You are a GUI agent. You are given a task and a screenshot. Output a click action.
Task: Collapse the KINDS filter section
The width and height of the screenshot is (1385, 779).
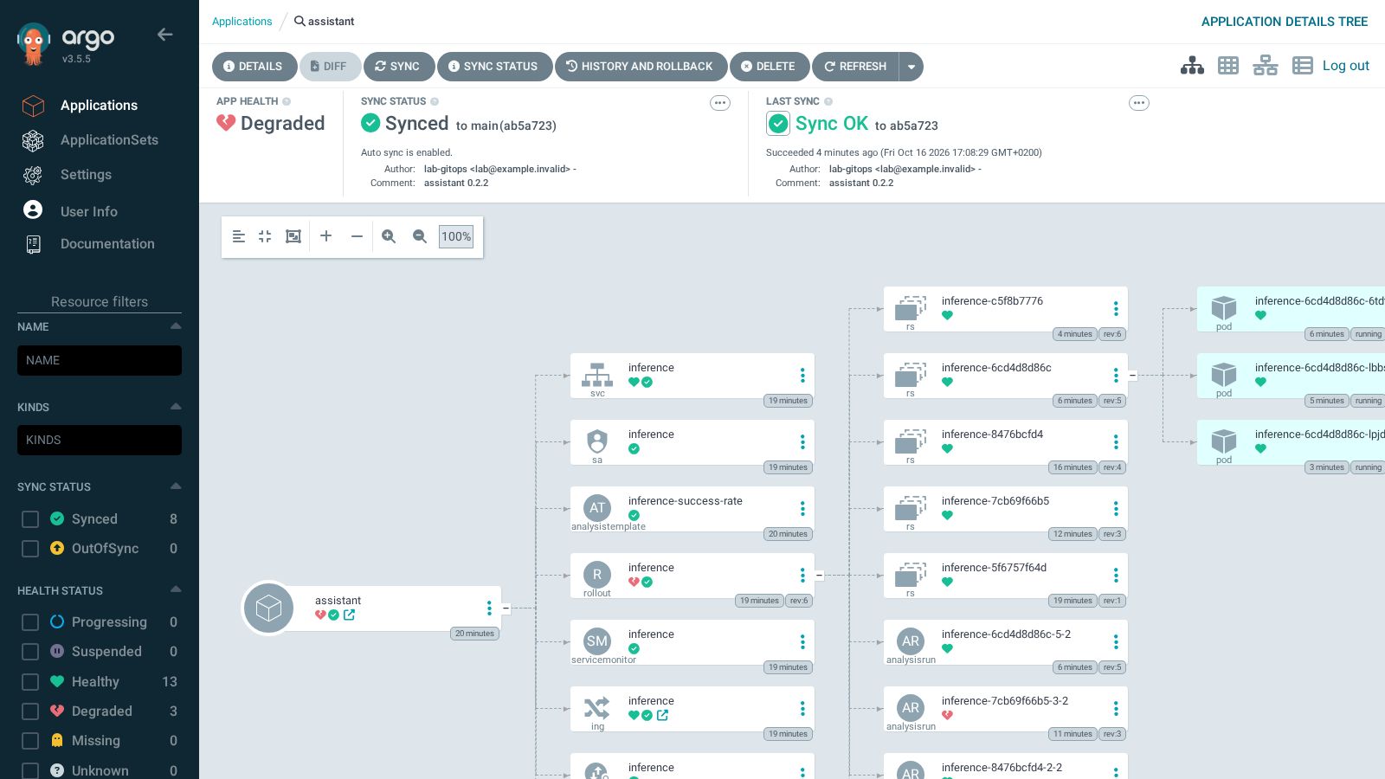pyautogui.click(x=176, y=406)
